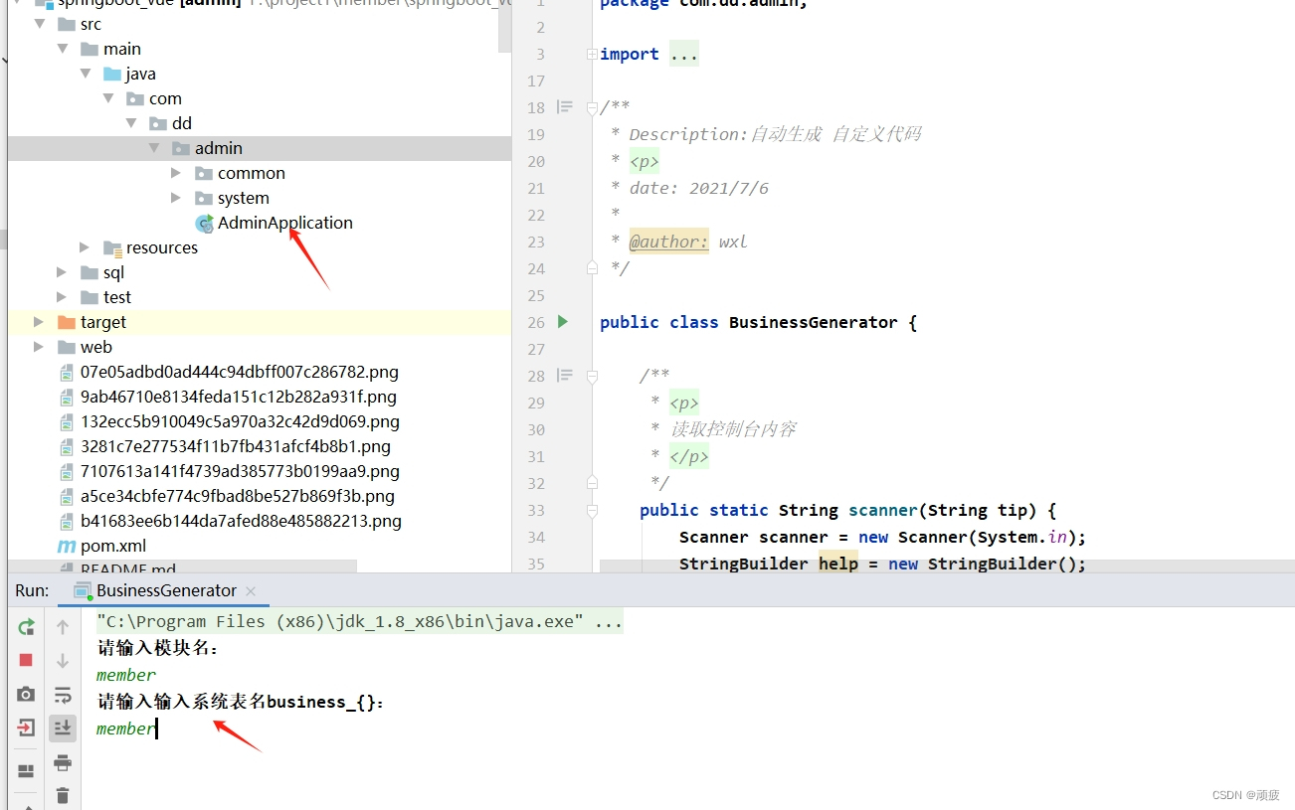Expand the folded imports at line 3
Viewport: 1295px width, 810px height.
tap(592, 54)
